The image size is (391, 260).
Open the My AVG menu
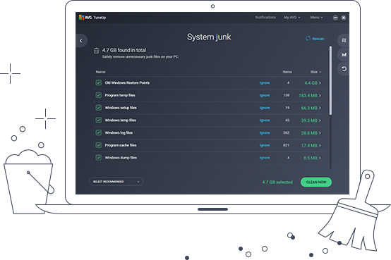(292, 18)
